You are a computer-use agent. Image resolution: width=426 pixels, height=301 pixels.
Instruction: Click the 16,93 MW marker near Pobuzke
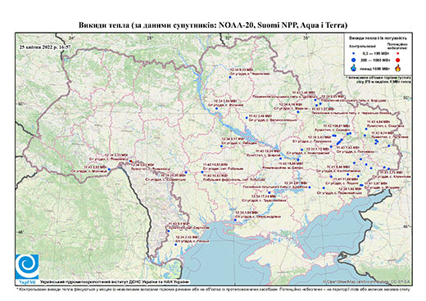coord(202,172)
